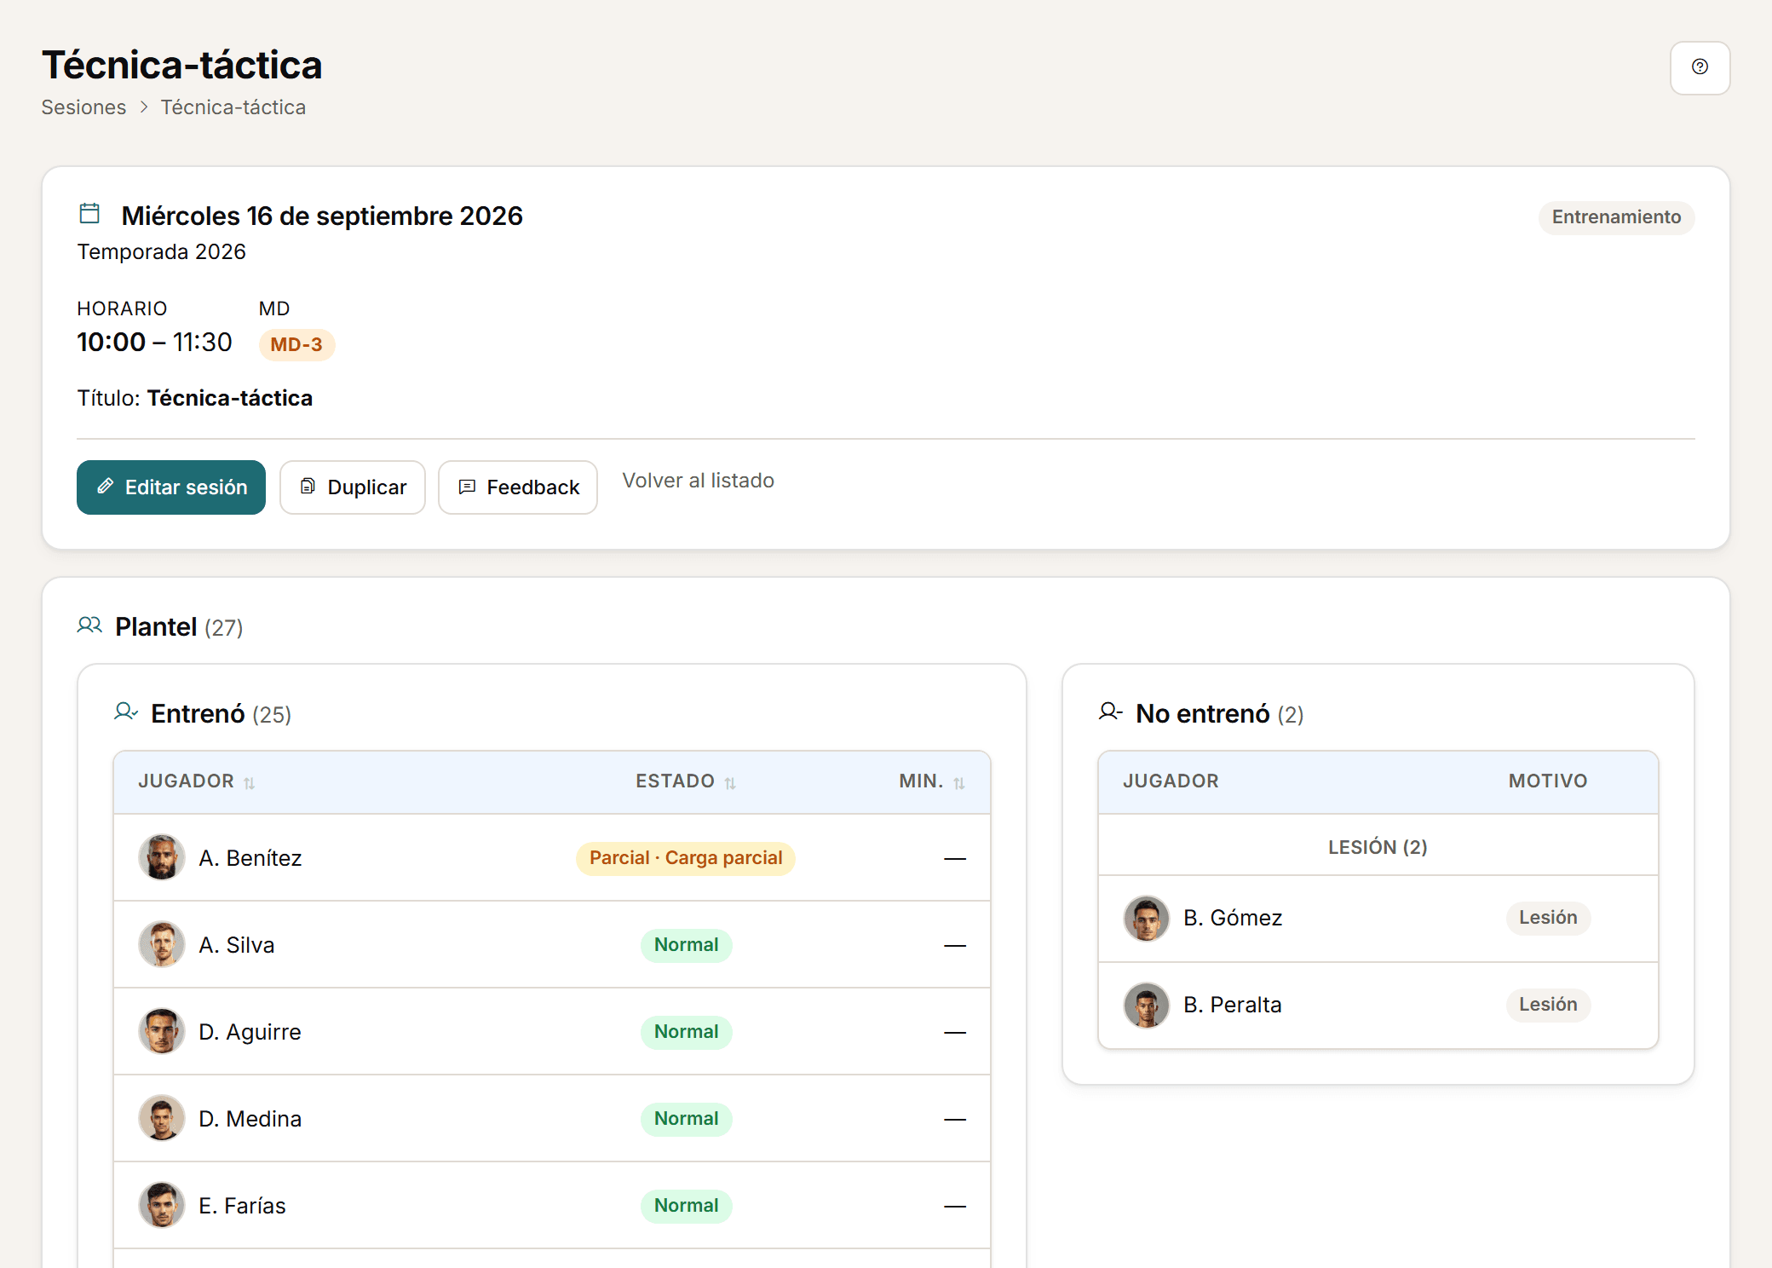Open B. Gómez's avatar photo
1772x1268 pixels.
click(1147, 919)
